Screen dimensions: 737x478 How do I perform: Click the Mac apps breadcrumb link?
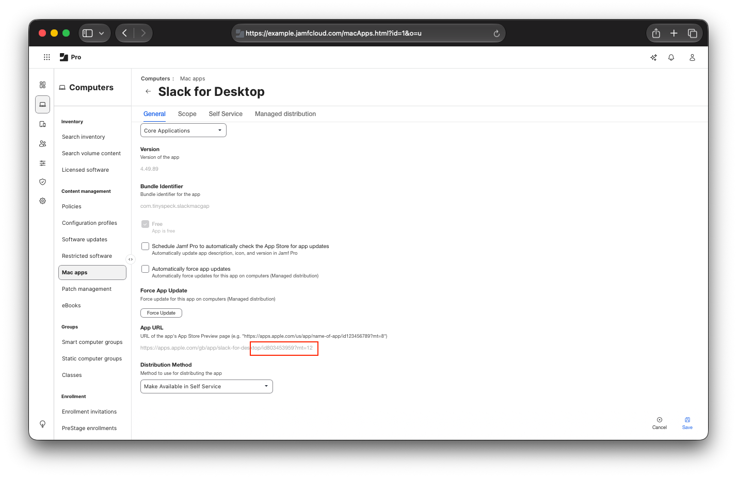pyautogui.click(x=193, y=79)
